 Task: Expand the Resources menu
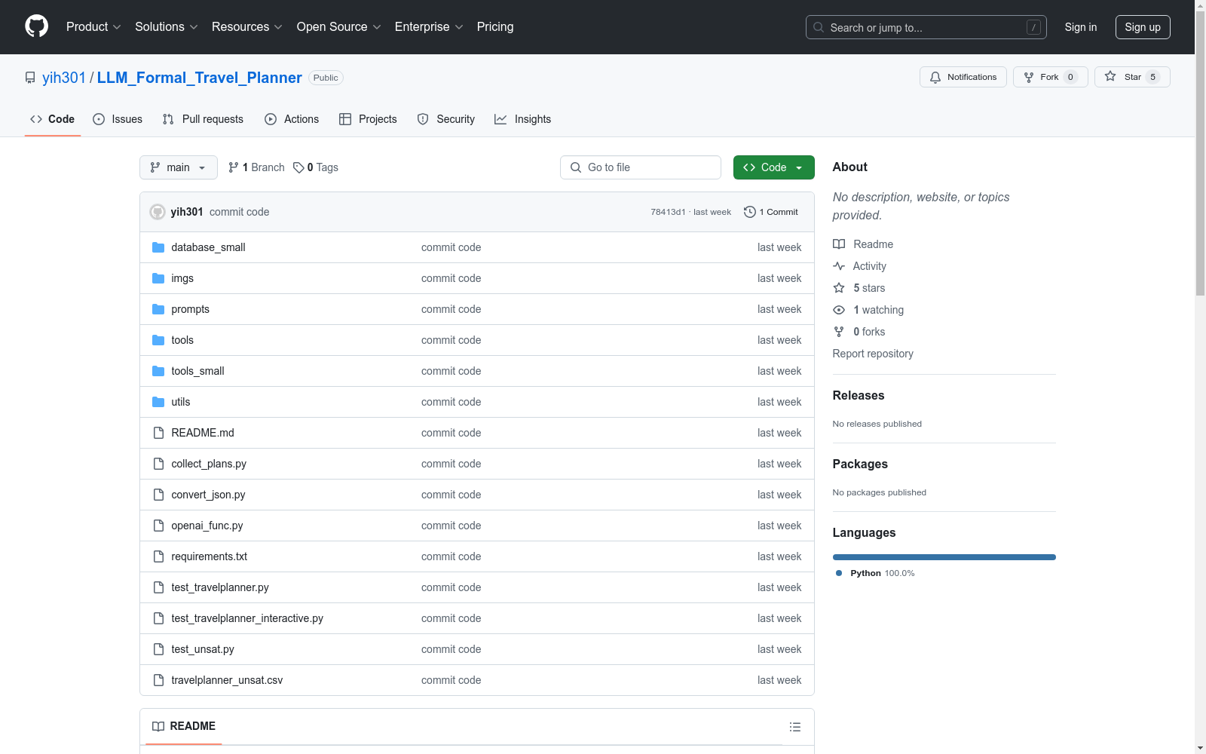pos(247,26)
